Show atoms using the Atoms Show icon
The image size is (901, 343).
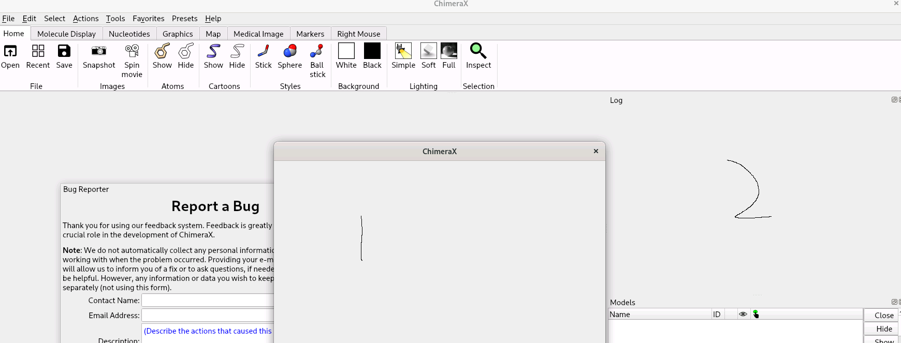(x=162, y=51)
